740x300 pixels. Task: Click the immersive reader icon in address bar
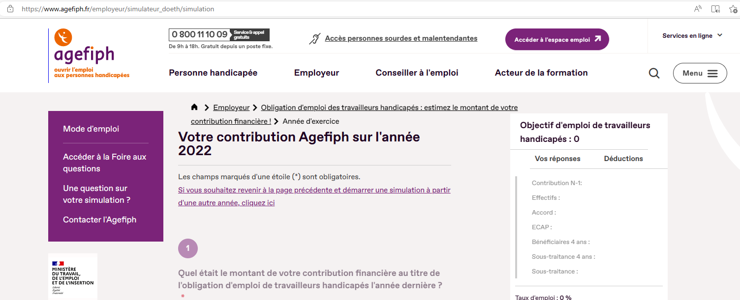(x=715, y=9)
